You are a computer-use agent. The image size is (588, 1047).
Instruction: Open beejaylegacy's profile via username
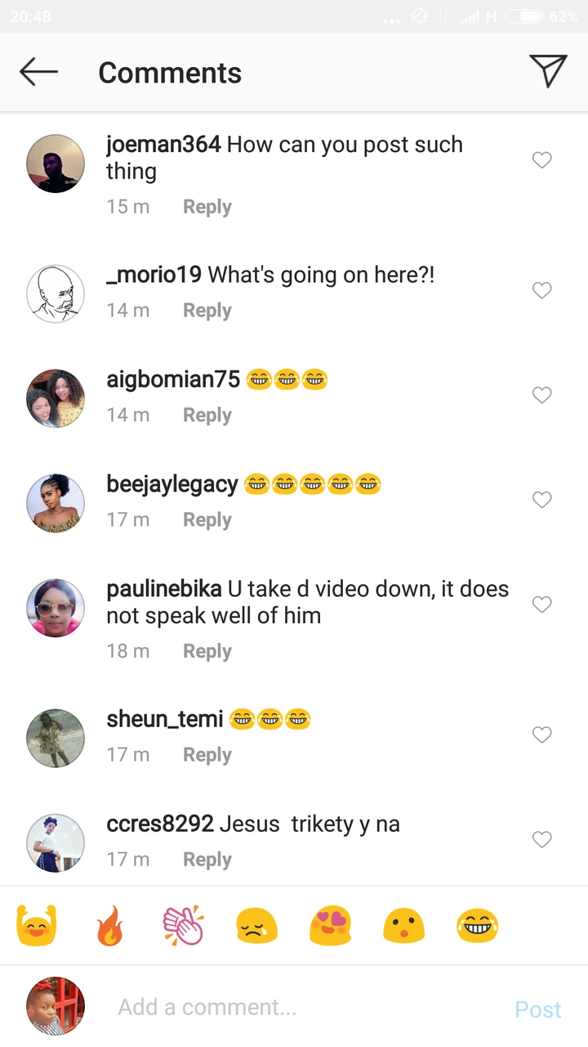coord(171,484)
